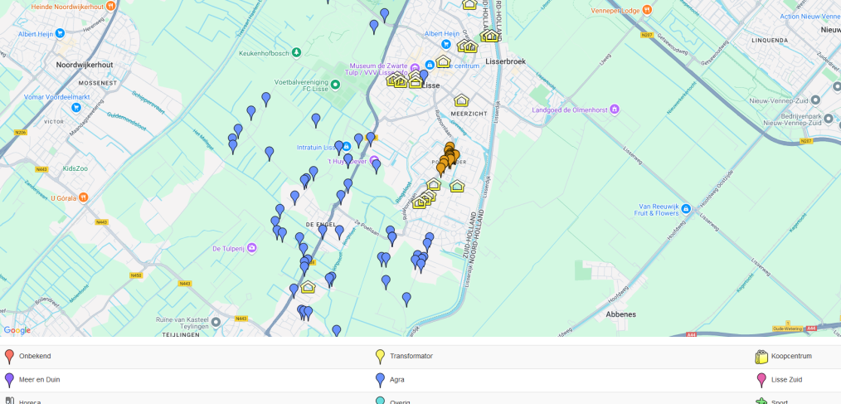841x404 pixels.
Task: Open the Venneper Lodge restaurant marker
Action: coord(647,11)
